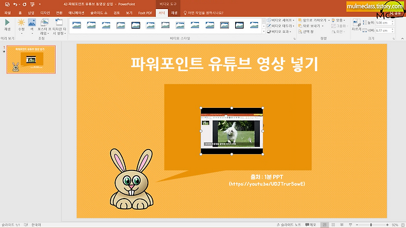Click the youtu.be source link text
This screenshot has width=406, height=228.
pyautogui.click(x=267, y=184)
